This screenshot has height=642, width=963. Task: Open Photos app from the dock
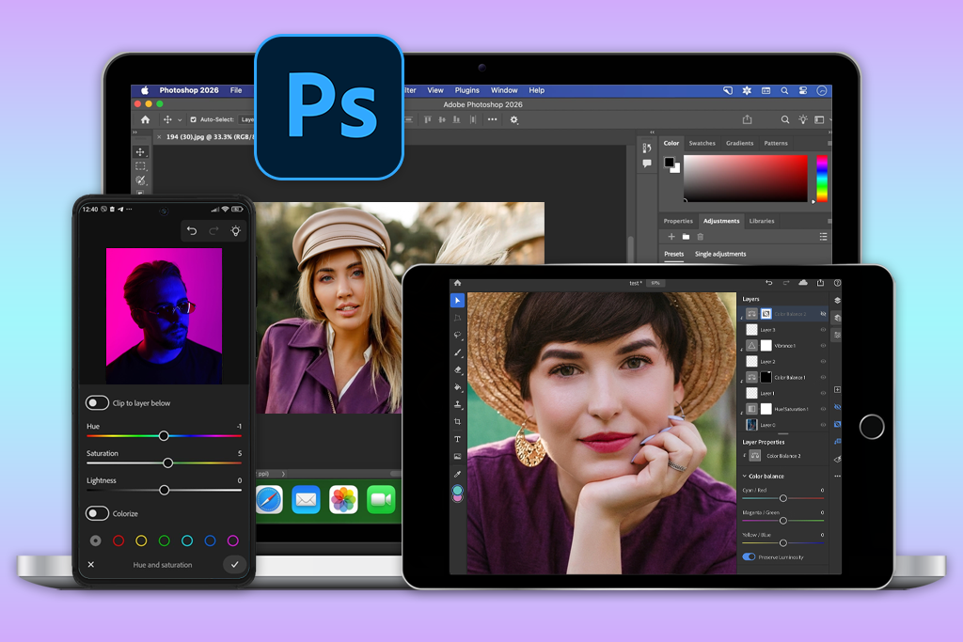[343, 500]
